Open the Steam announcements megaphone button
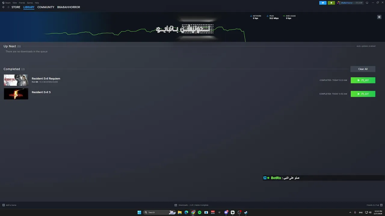Image resolution: width=385 pixels, height=216 pixels. coord(323,3)
